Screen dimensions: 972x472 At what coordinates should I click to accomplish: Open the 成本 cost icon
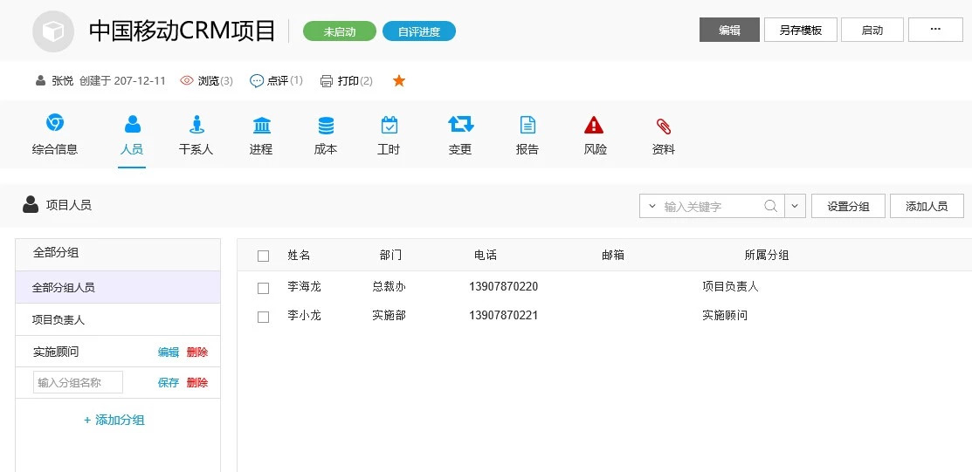(326, 124)
